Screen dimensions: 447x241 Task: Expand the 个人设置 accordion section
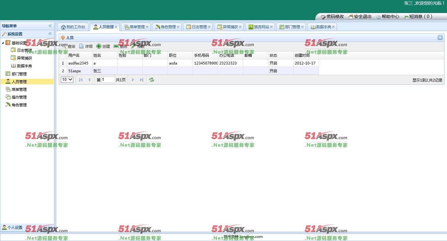coord(27,227)
